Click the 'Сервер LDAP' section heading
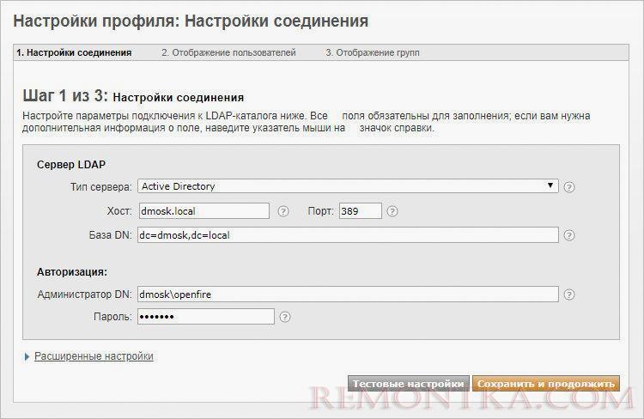644x419 pixels. click(x=71, y=165)
